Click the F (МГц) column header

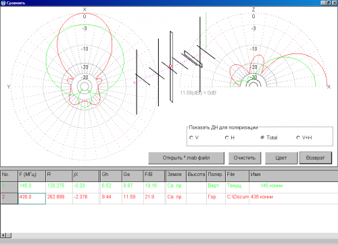[x=32, y=176]
